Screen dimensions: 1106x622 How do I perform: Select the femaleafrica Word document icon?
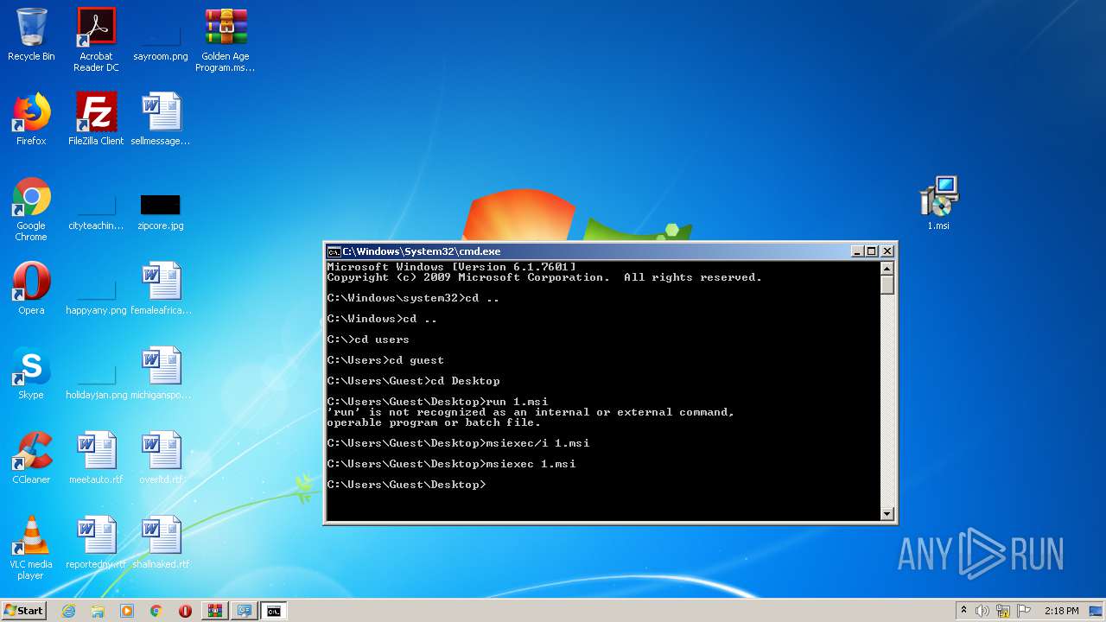(161, 289)
